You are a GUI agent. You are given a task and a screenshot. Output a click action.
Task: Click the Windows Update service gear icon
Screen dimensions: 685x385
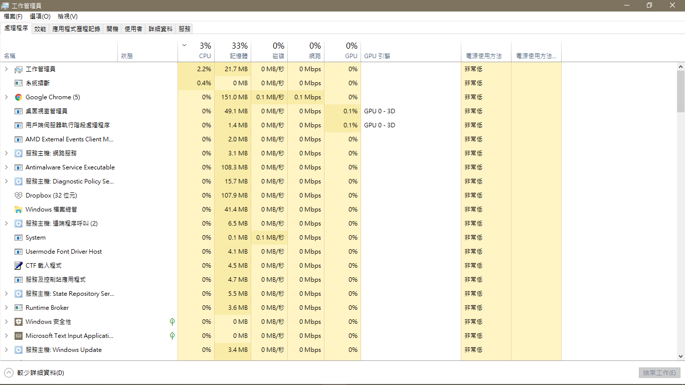(x=19, y=350)
